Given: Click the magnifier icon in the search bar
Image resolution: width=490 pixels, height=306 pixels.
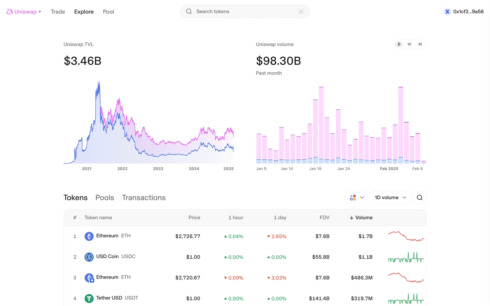Looking at the screenshot, I should [189, 11].
